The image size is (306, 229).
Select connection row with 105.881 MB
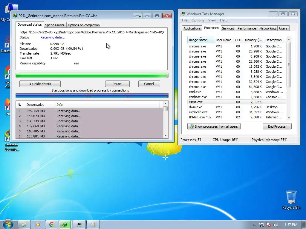pyautogui.click(x=89, y=136)
